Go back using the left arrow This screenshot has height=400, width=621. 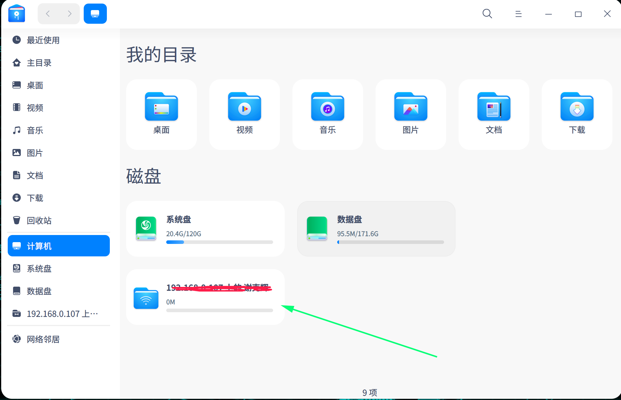48,14
